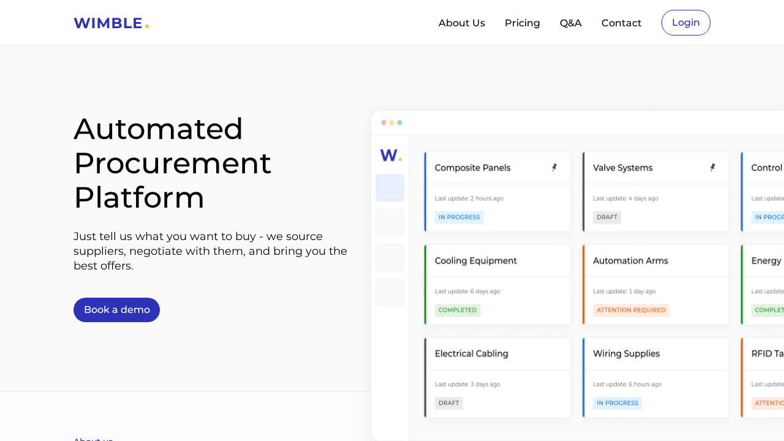
Task: Click the Login button
Action: tap(685, 23)
